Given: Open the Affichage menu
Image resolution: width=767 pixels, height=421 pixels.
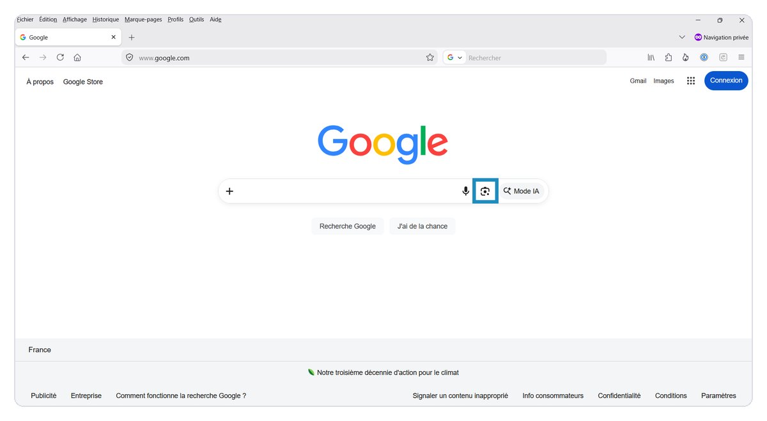Looking at the screenshot, I should point(75,19).
